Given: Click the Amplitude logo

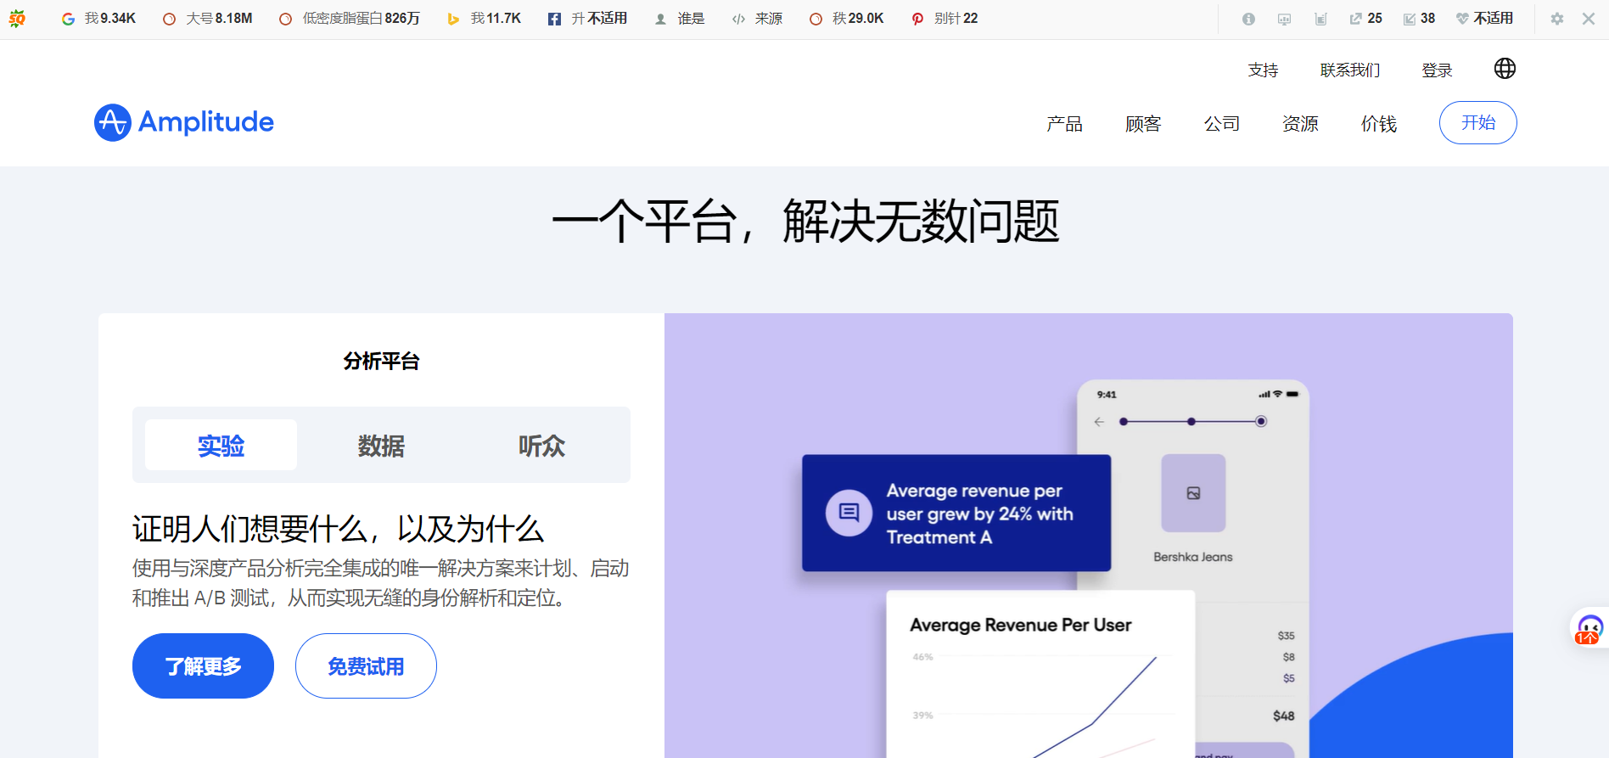Looking at the screenshot, I should [184, 122].
